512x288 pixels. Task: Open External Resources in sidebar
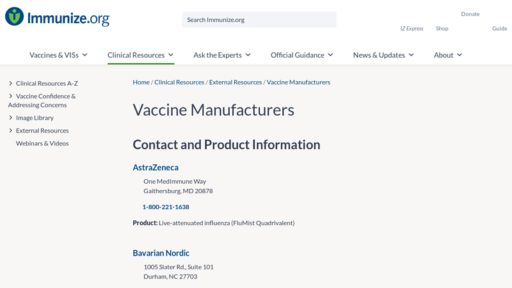(x=42, y=131)
